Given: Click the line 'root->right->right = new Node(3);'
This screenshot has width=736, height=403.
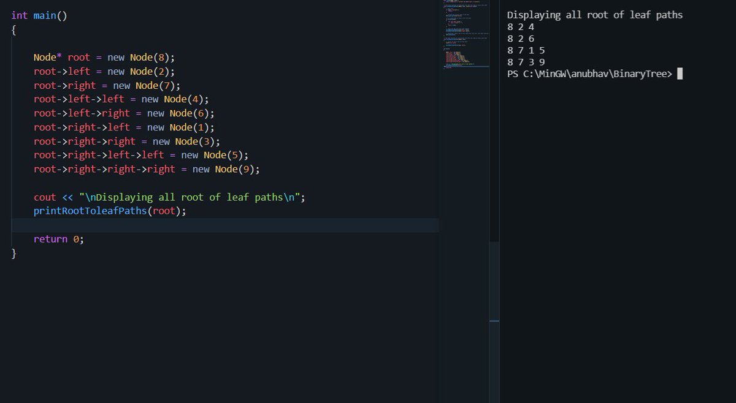Looking at the screenshot, I should tap(127, 141).
